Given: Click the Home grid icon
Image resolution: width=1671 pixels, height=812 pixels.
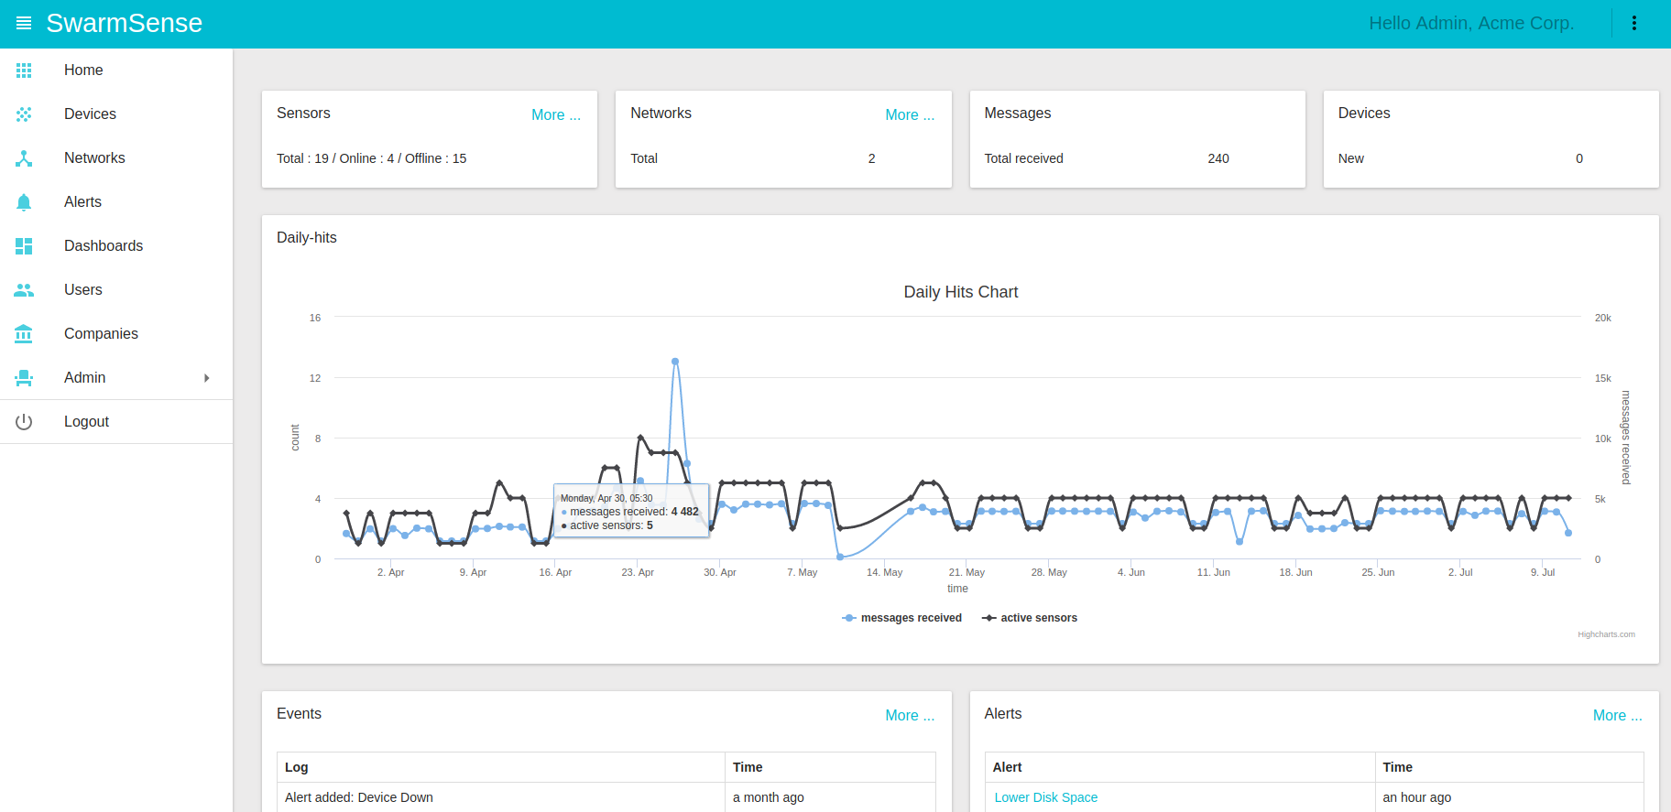Looking at the screenshot, I should pos(24,70).
